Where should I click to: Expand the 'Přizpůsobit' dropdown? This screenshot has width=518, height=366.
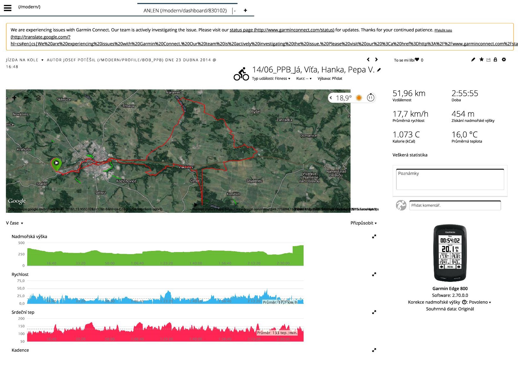pos(363,223)
